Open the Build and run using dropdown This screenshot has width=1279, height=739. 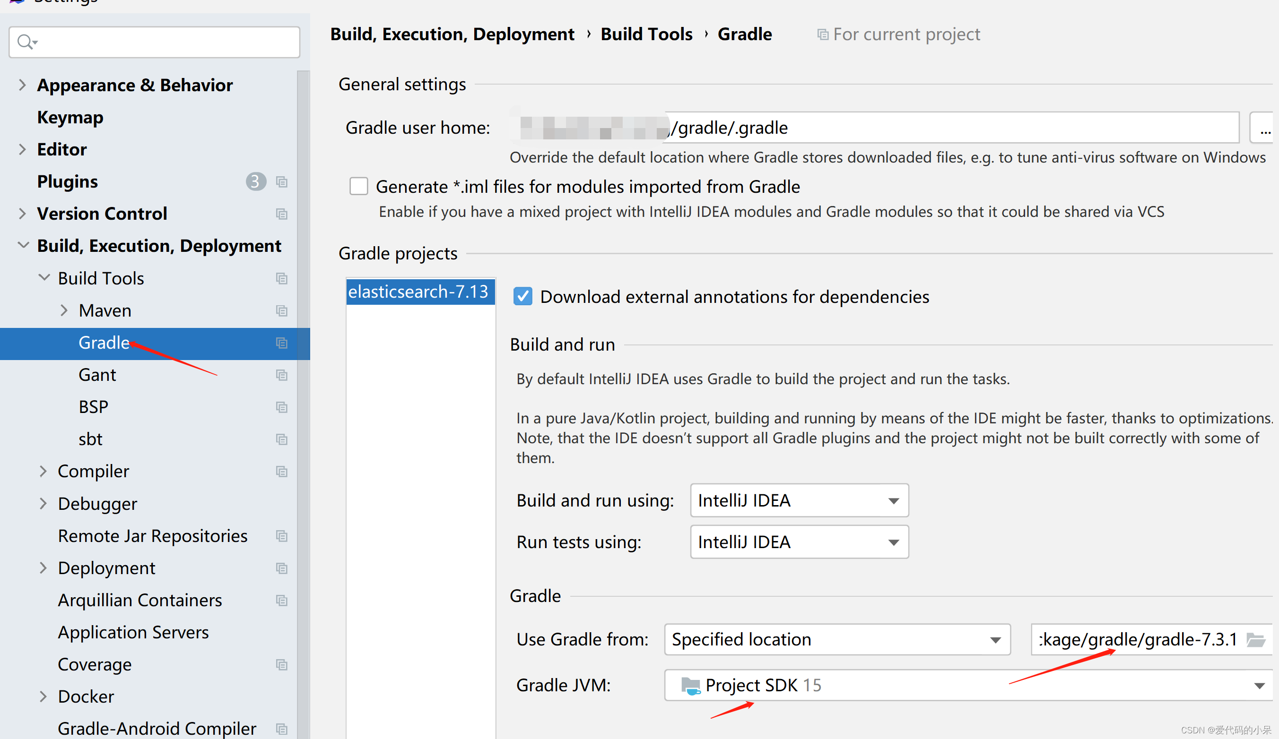(x=800, y=500)
